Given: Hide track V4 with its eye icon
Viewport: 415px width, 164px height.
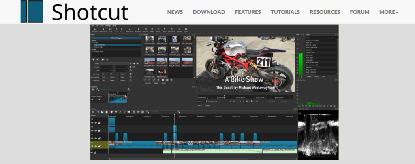Looking at the screenshot, I should click(96, 123).
